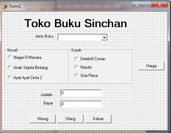Viewport: 171px width, 133px height.
Task: Click the Hitung button
Action: (x=42, y=119)
